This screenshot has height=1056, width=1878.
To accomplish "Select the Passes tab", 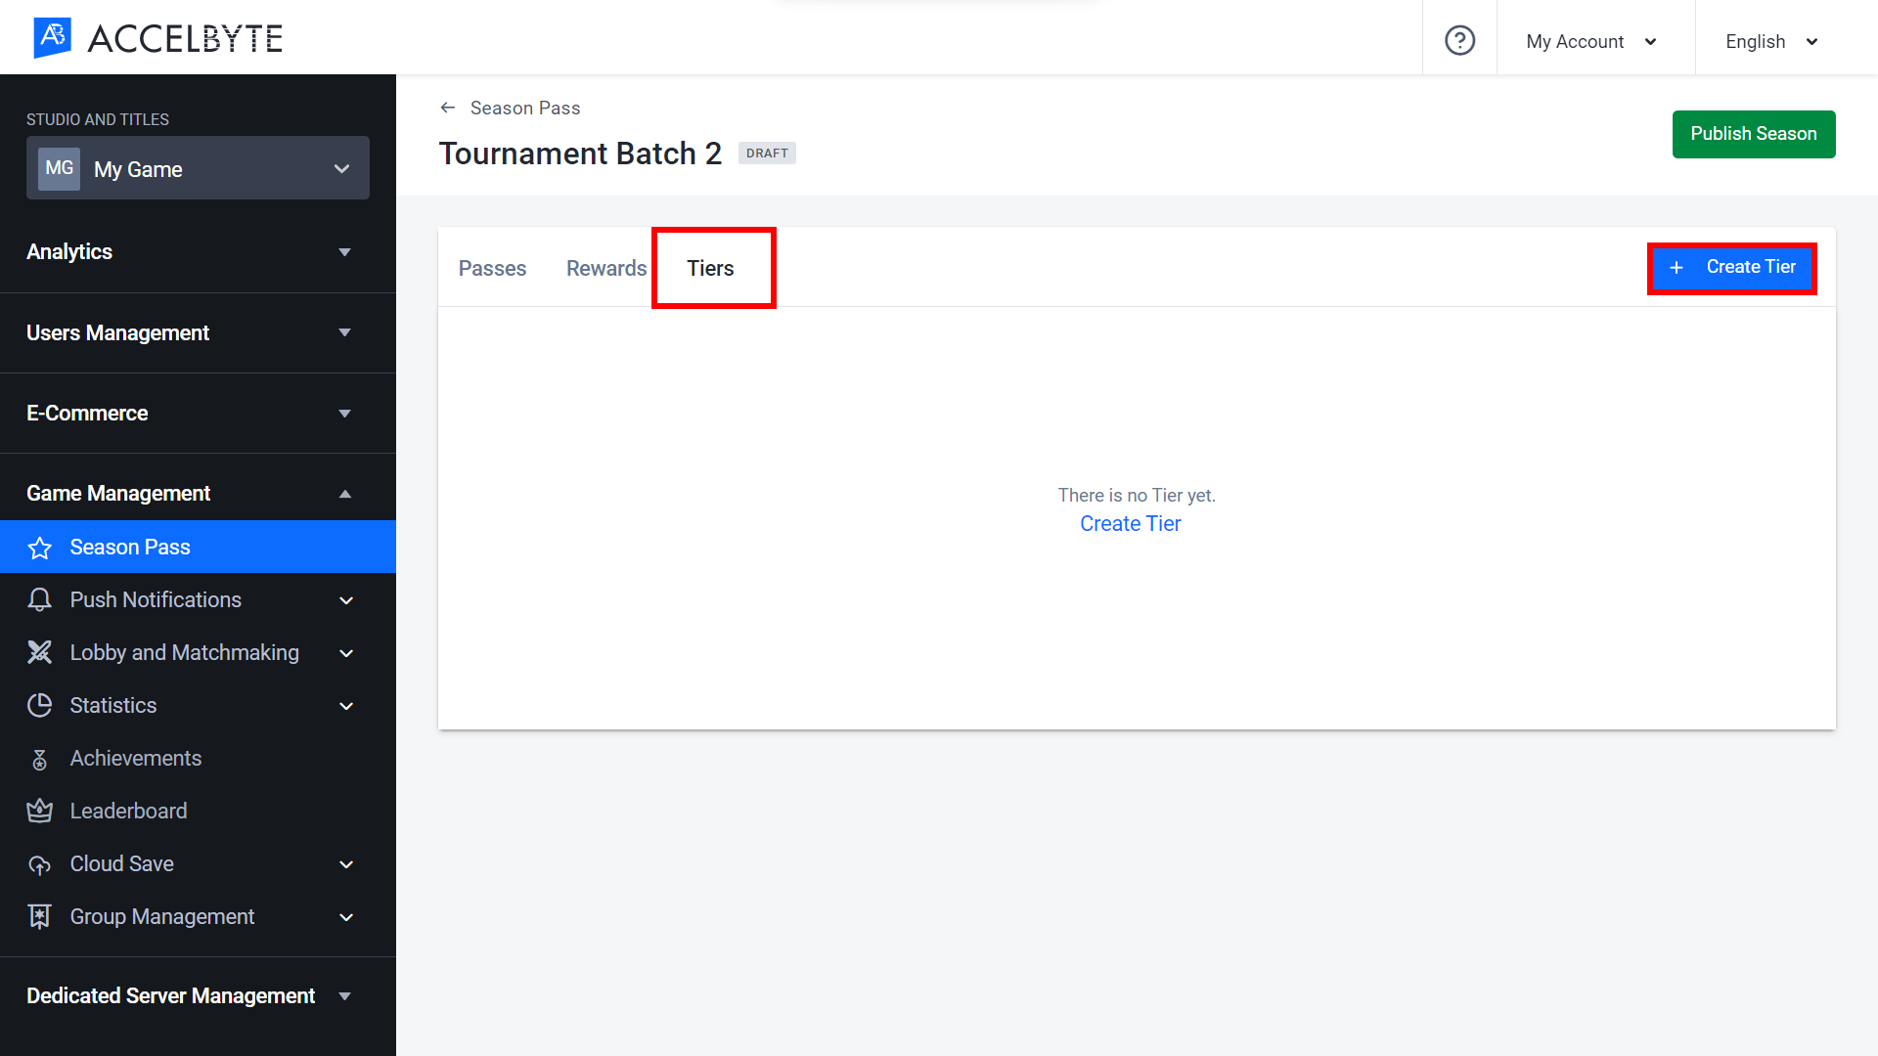I will point(493,267).
